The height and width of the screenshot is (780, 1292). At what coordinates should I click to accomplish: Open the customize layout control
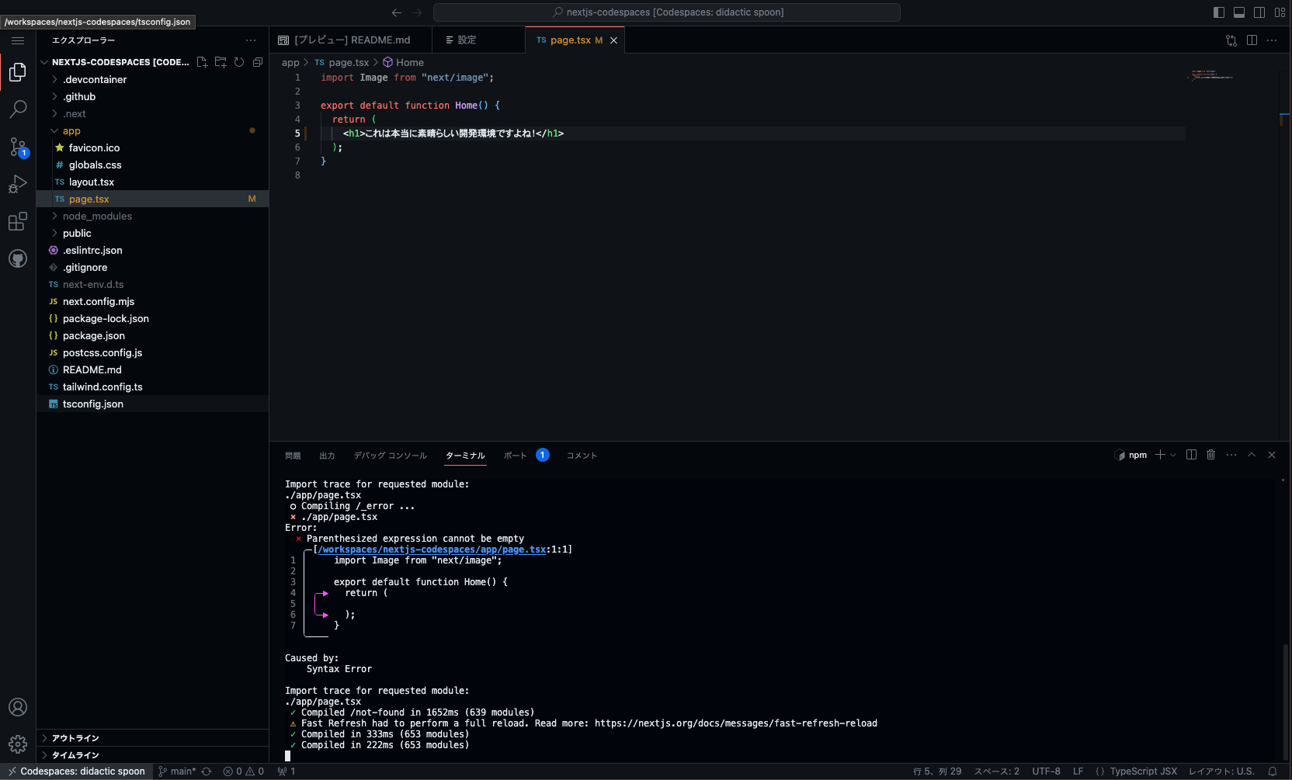pyautogui.click(x=1280, y=12)
